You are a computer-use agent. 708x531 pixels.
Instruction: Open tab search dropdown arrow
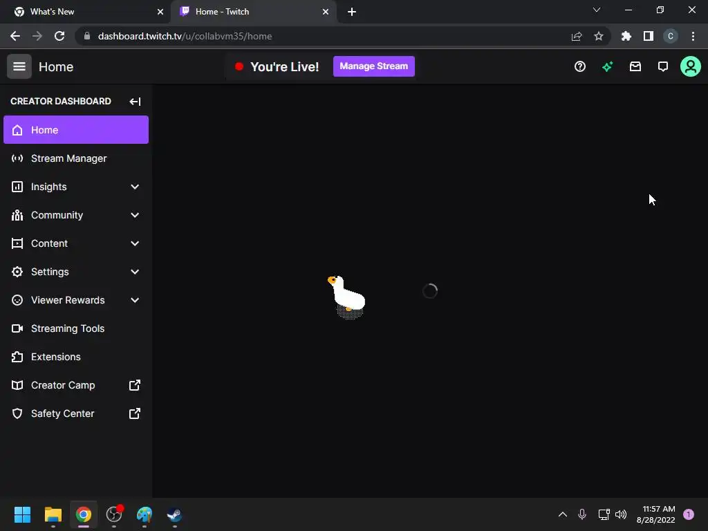pyautogui.click(x=597, y=10)
